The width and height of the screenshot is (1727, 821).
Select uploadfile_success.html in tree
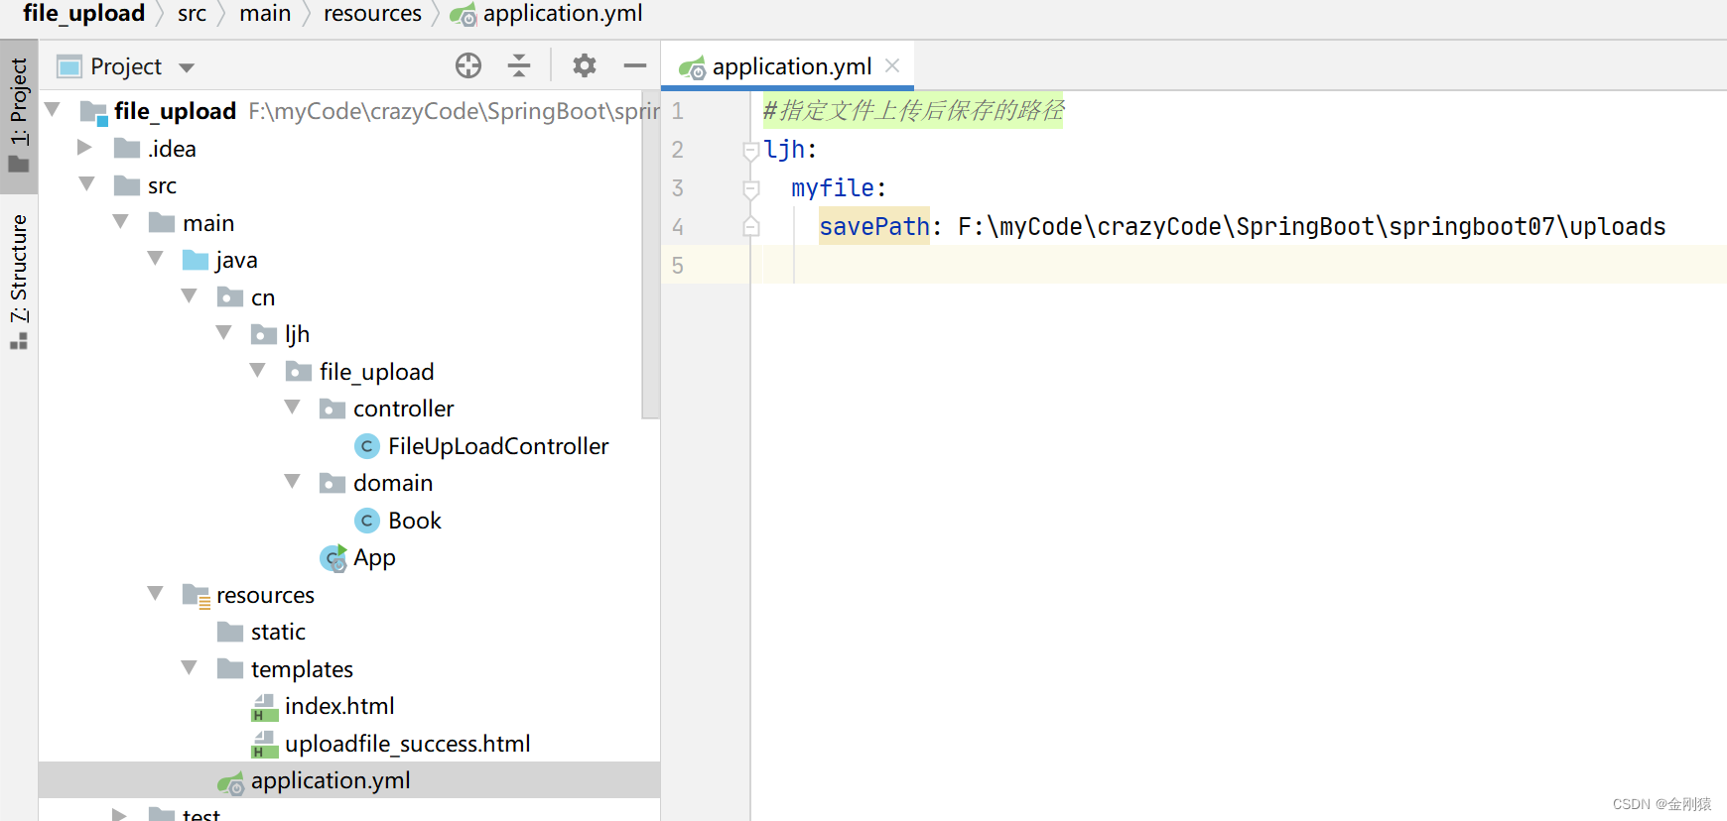point(407,744)
